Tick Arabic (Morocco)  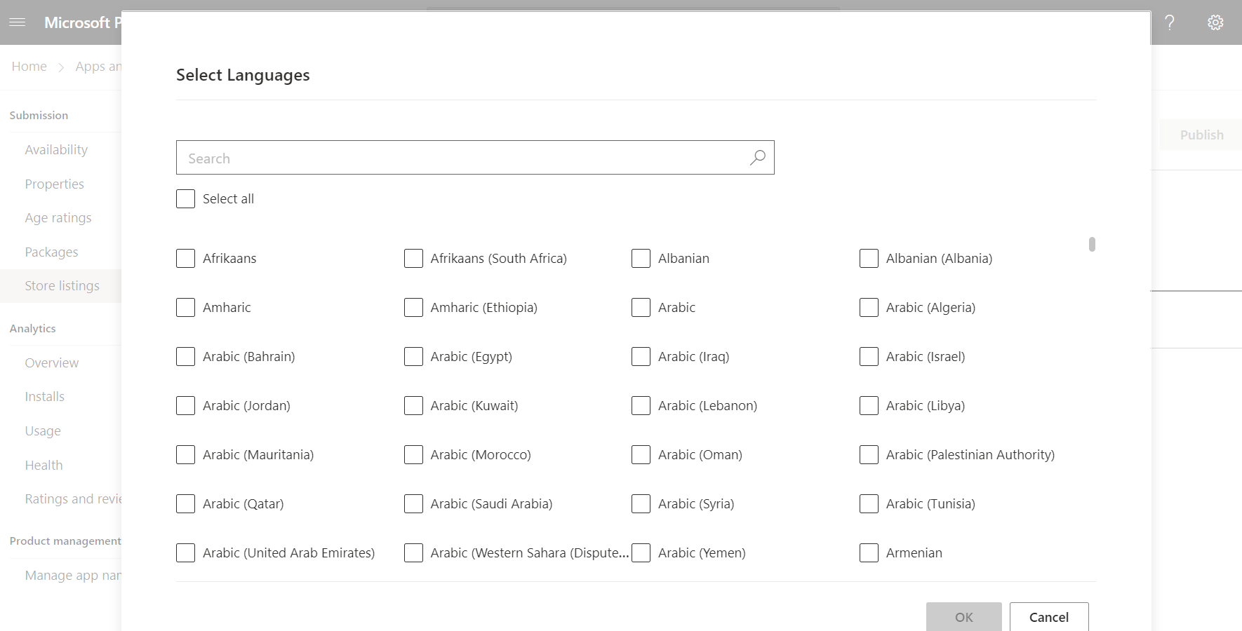point(413,455)
